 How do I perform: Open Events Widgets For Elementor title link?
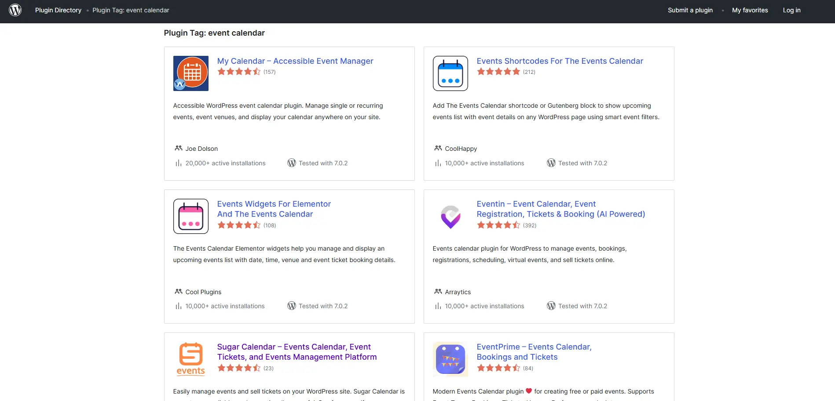pyautogui.click(x=274, y=209)
